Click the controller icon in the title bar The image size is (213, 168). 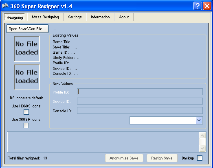pos(5,6)
